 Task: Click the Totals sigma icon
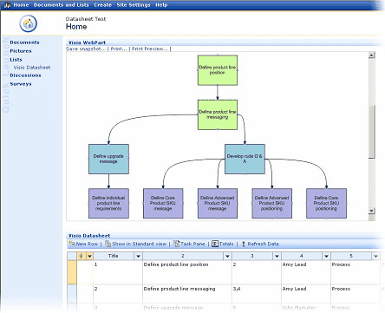coord(215,244)
